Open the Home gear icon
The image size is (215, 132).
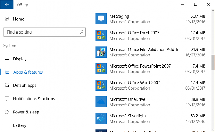[x=7, y=19]
